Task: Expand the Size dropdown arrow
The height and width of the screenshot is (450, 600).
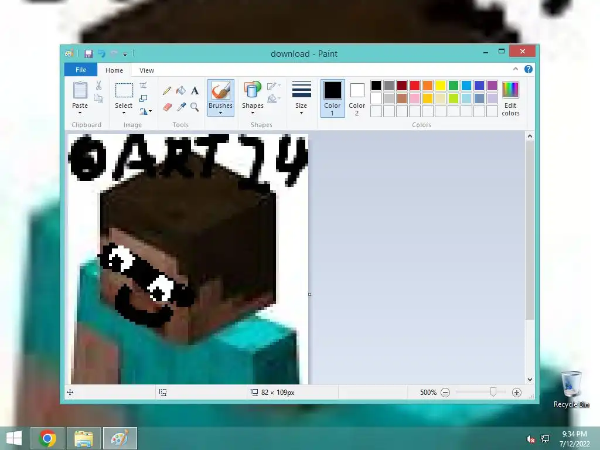Action: 301,113
